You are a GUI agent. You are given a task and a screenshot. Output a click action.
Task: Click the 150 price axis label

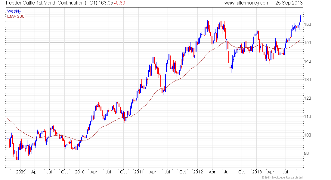coord(307,43)
